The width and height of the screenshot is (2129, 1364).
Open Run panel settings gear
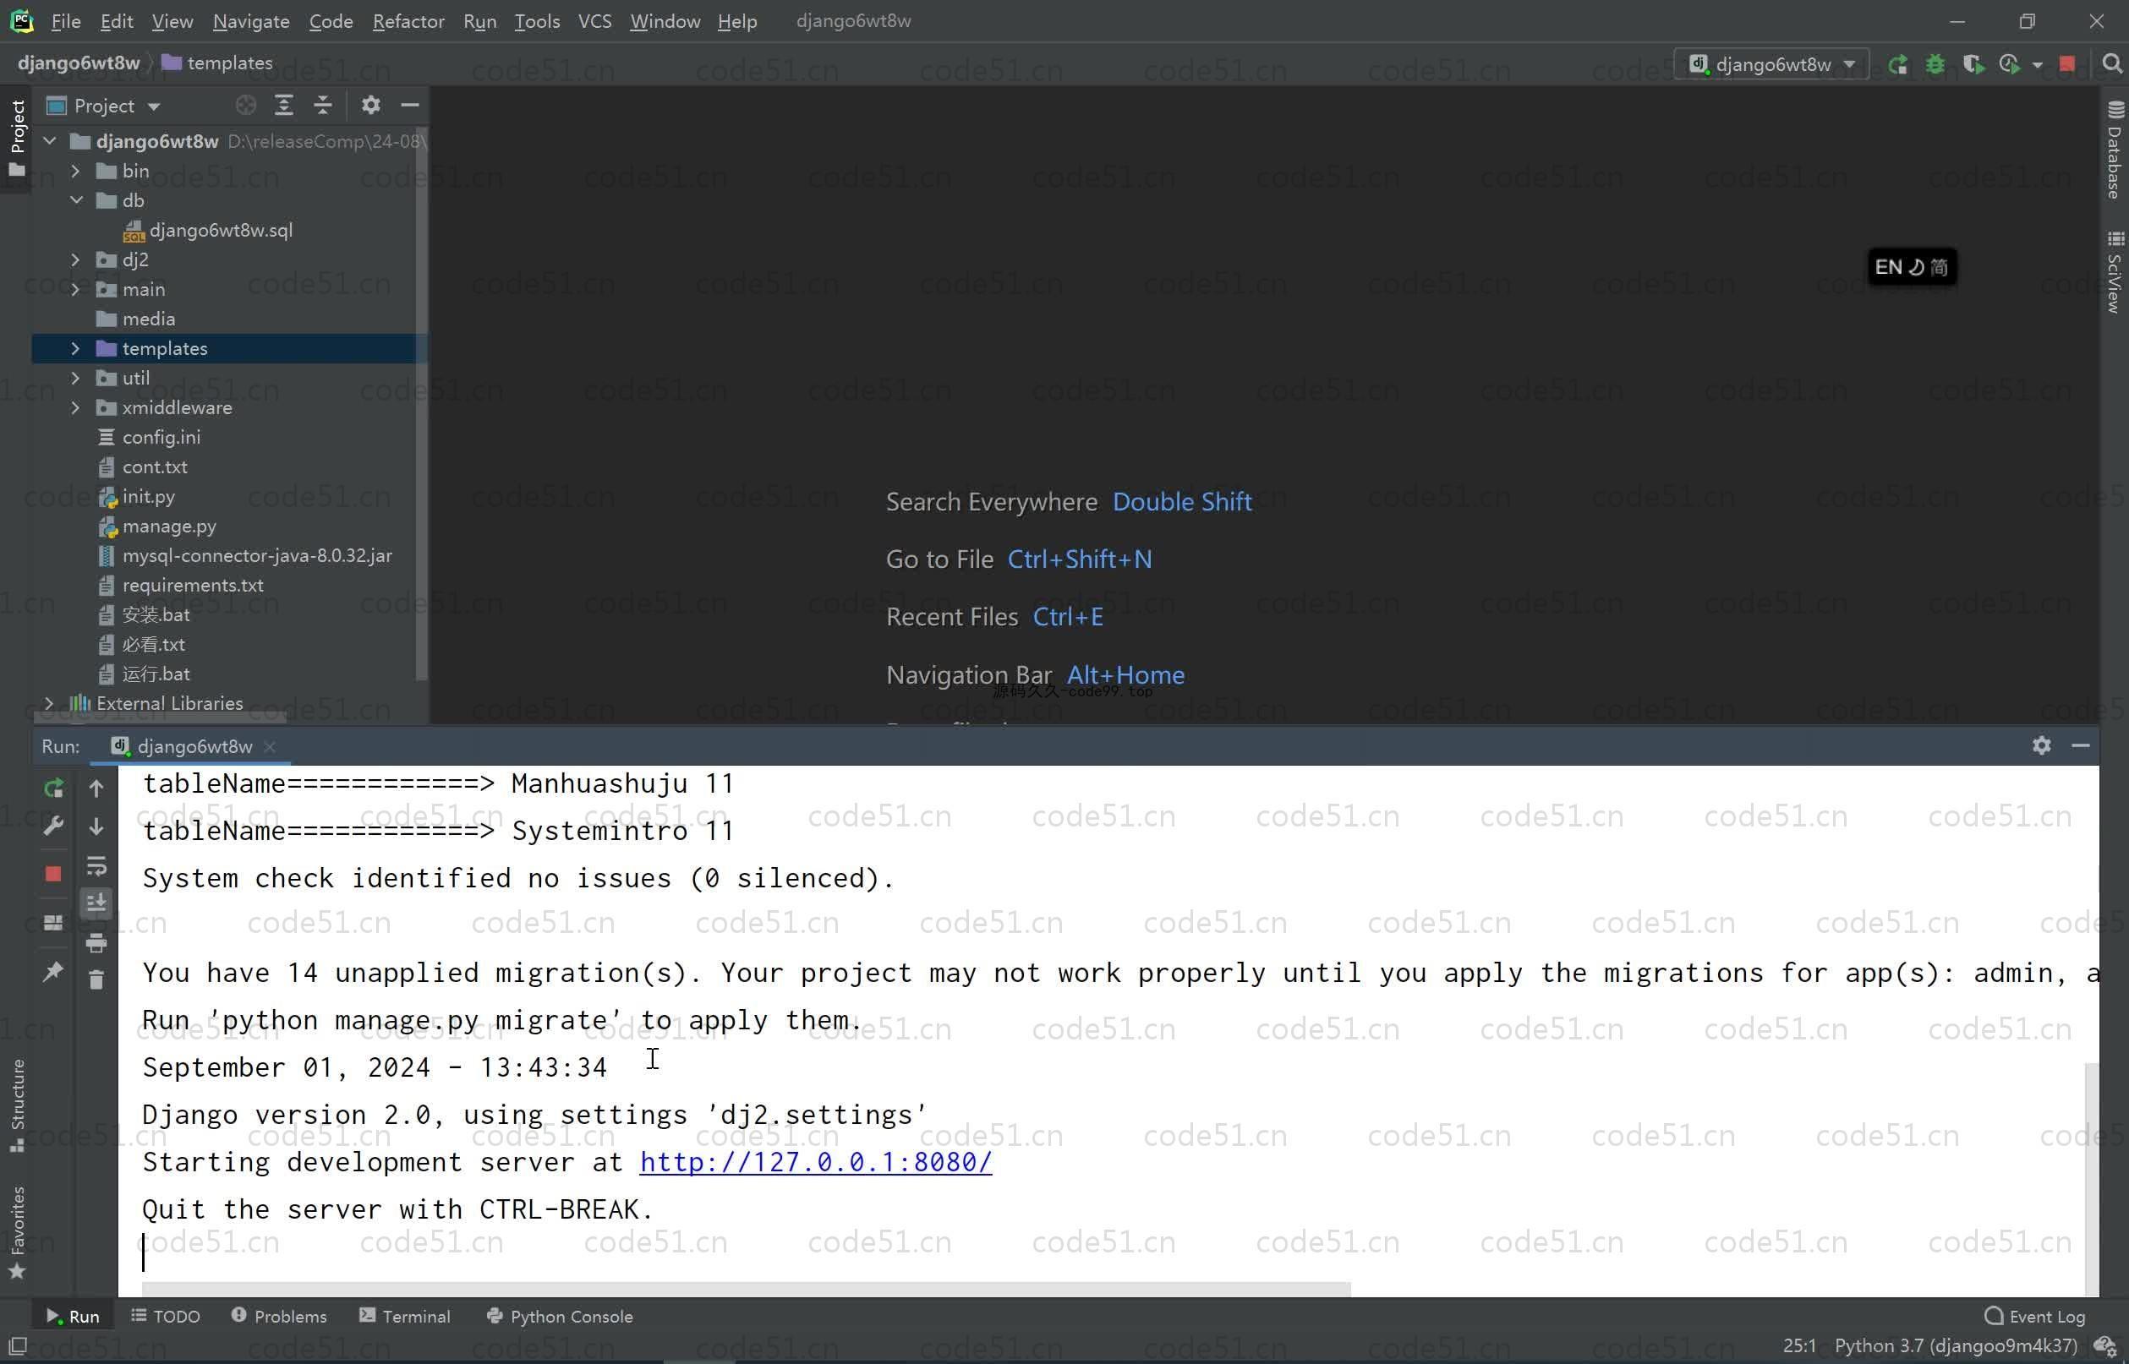[2041, 745]
